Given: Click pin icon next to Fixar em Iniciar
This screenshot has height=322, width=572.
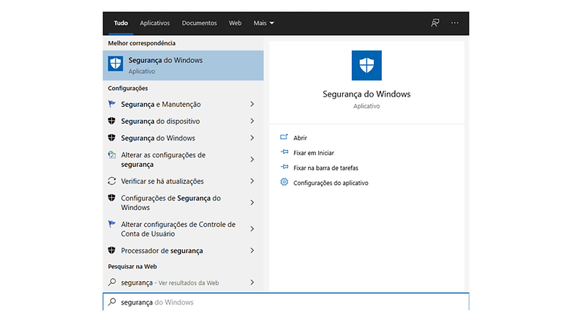Looking at the screenshot, I should [285, 152].
